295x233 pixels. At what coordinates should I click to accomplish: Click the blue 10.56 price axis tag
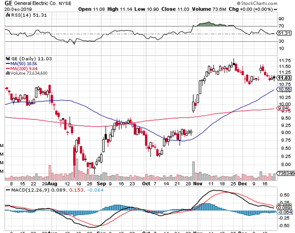pyautogui.click(x=284, y=90)
